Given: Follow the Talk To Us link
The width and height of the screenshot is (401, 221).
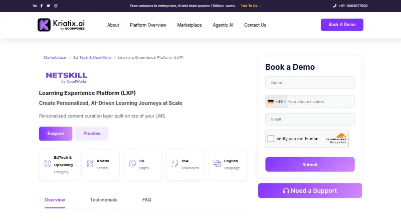Looking at the screenshot, I should tap(251, 6).
